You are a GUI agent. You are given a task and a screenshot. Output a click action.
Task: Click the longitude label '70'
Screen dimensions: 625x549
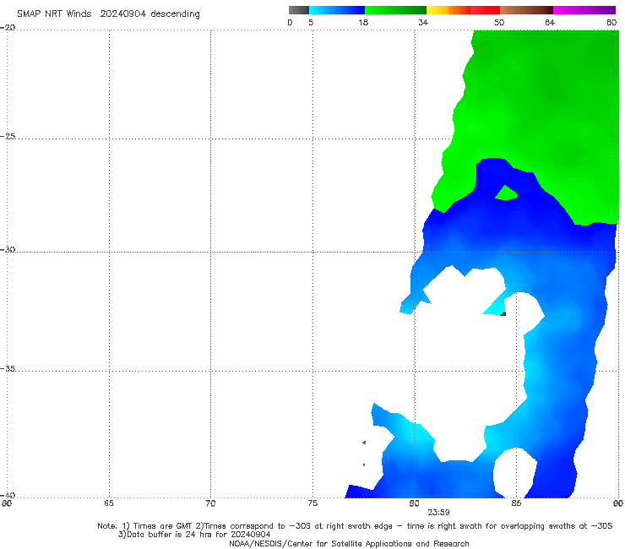tap(210, 503)
